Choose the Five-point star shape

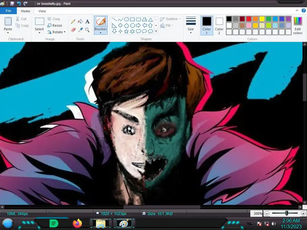[127, 31]
